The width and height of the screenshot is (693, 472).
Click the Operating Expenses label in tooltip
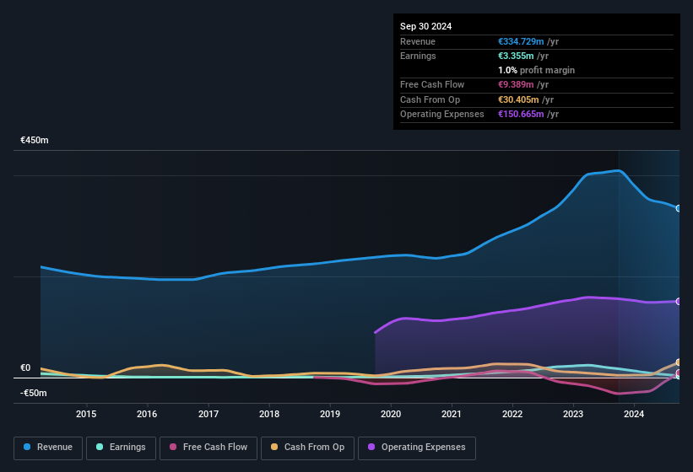442,114
